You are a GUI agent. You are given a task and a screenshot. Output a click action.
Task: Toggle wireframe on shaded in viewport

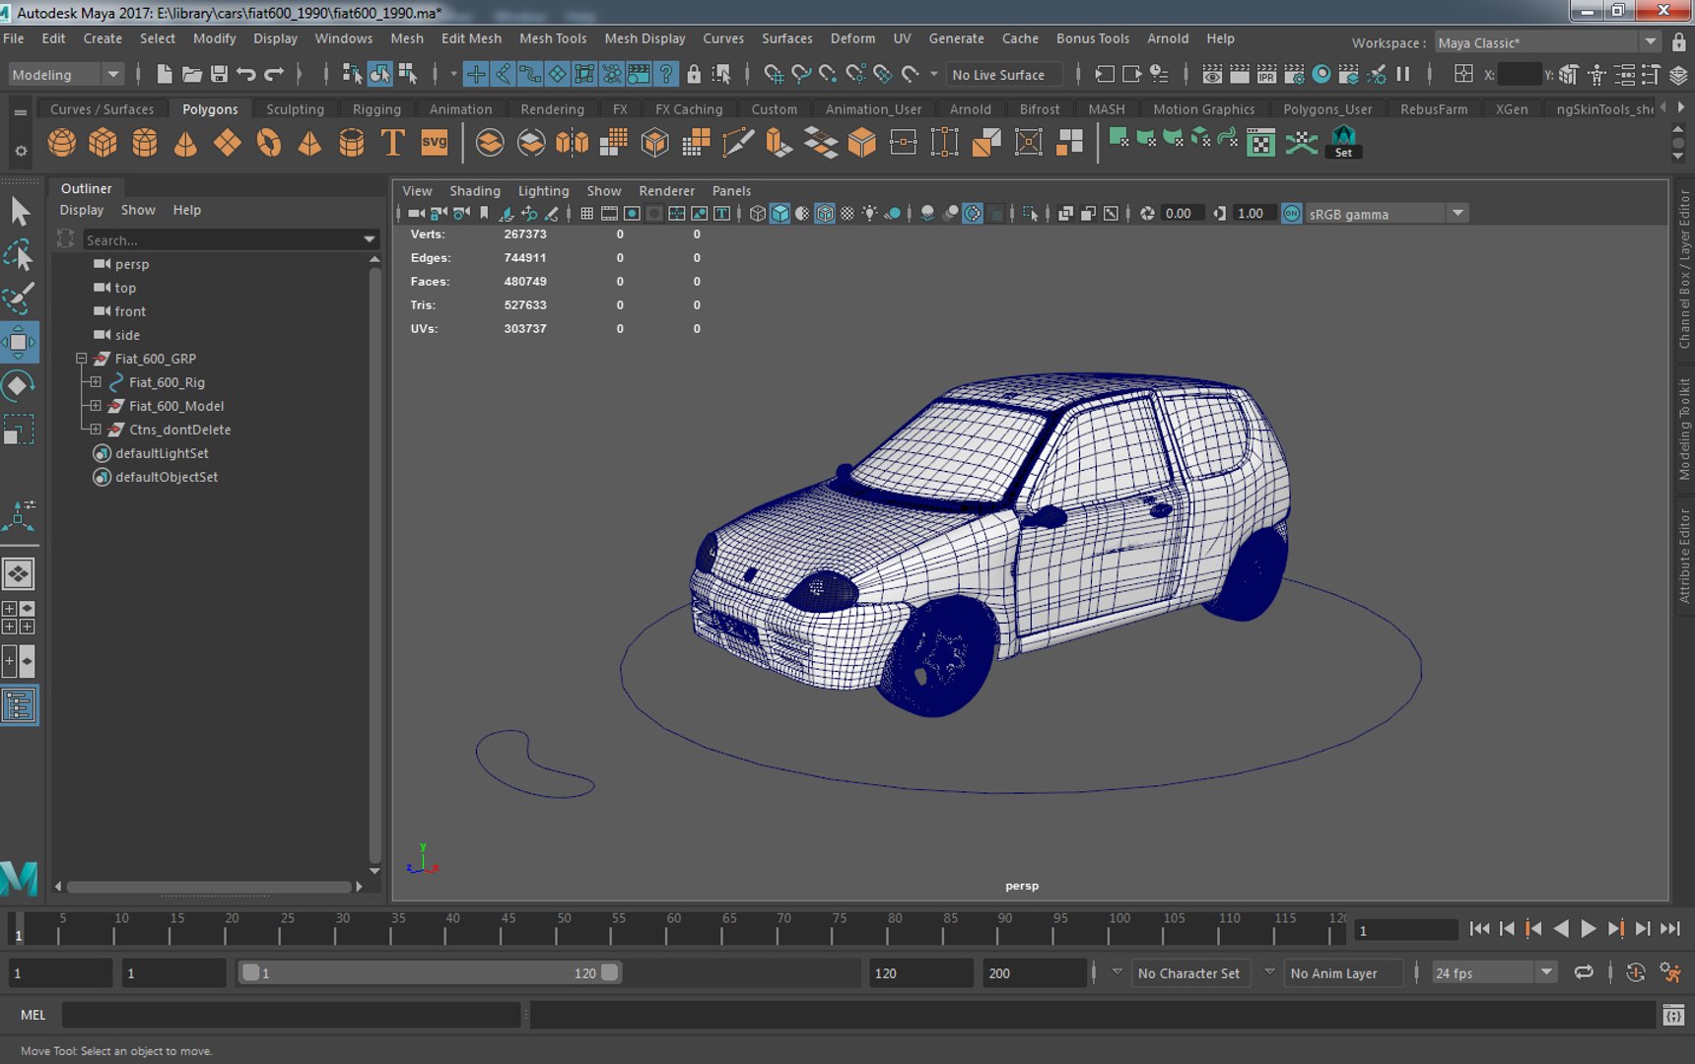pyautogui.click(x=825, y=214)
